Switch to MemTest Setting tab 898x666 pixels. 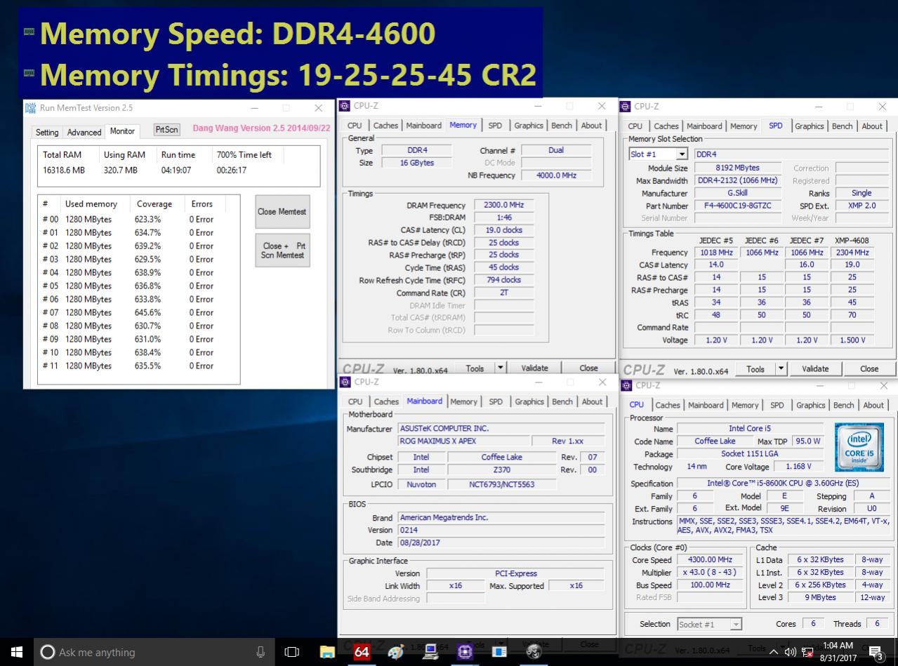[x=47, y=132]
